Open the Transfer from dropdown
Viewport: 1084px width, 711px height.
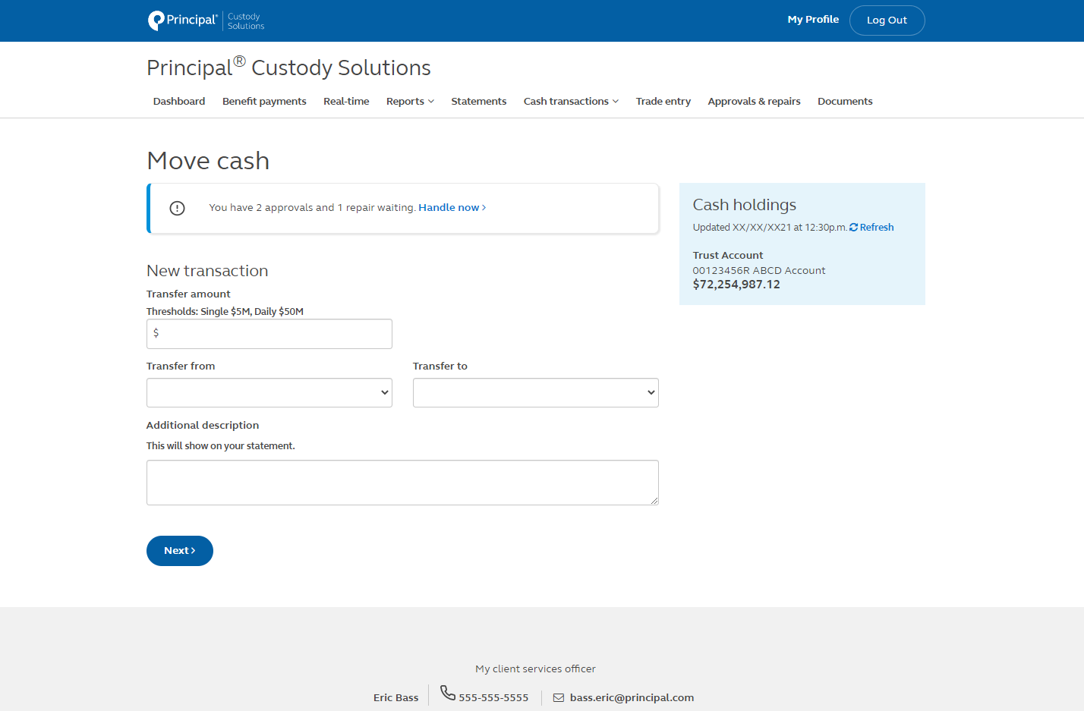point(269,392)
